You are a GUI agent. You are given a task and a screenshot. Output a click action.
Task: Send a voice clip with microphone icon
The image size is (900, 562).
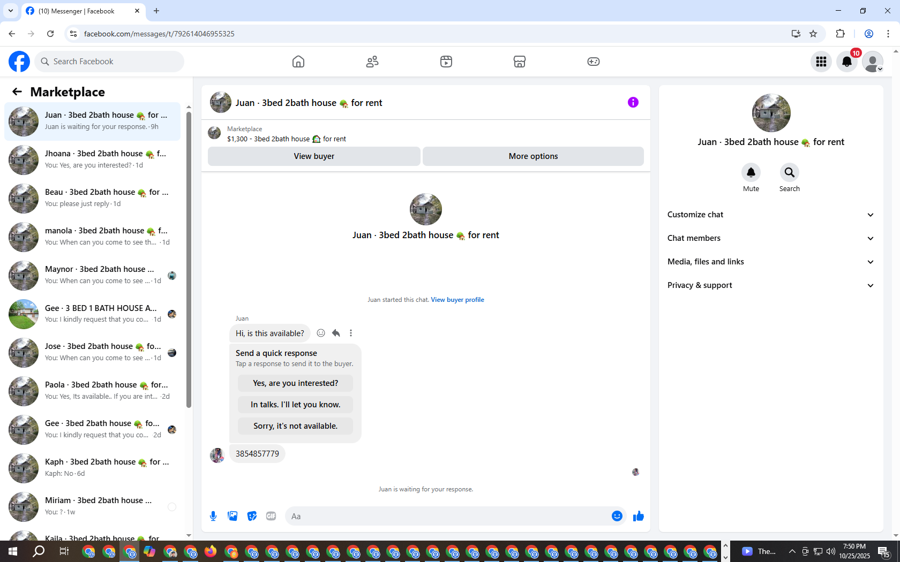pos(213,516)
